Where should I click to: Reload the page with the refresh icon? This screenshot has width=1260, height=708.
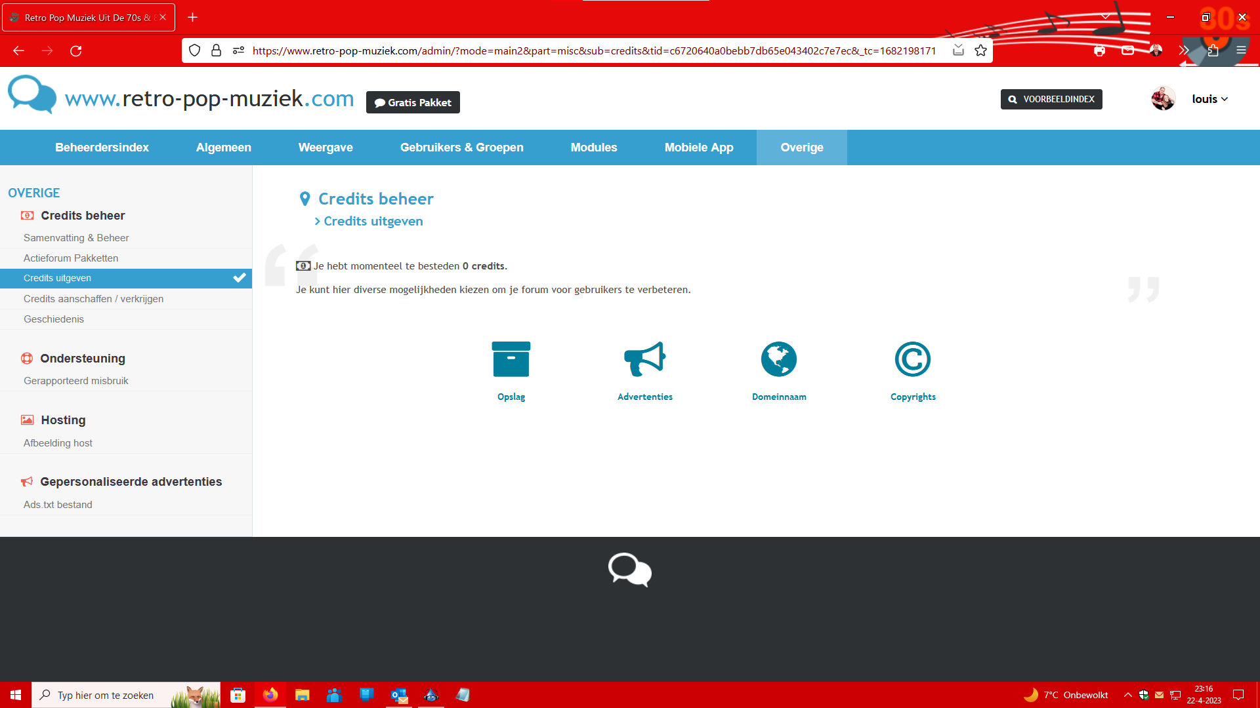tap(76, 50)
